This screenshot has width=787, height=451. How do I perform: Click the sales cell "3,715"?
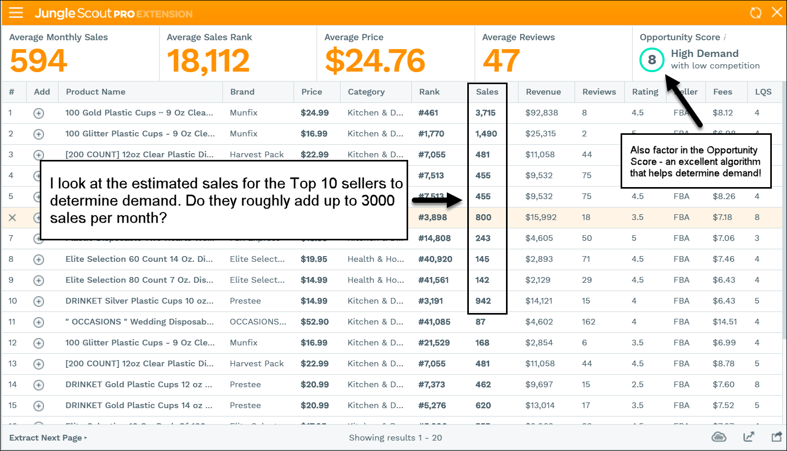[x=486, y=113]
